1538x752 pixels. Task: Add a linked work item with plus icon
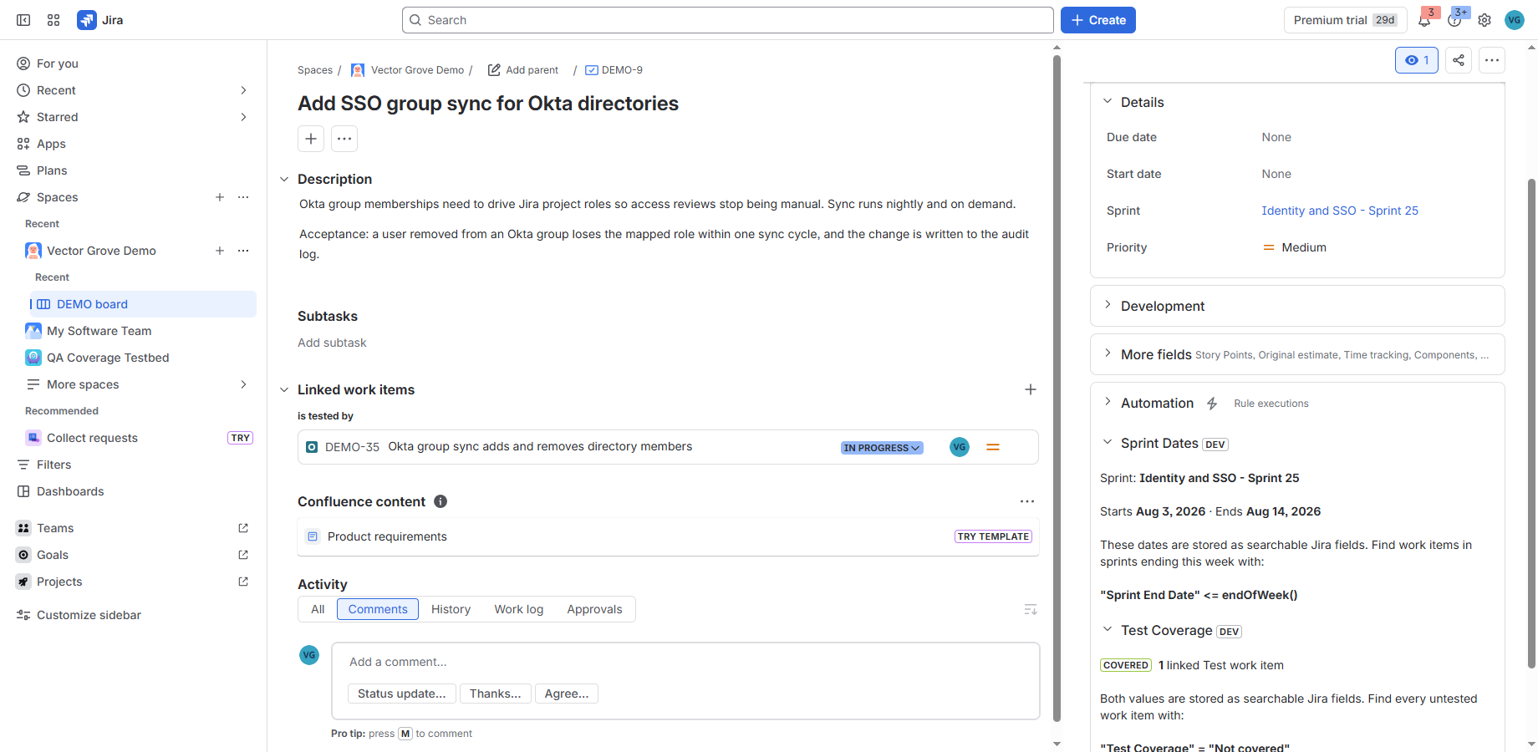[1031, 389]
